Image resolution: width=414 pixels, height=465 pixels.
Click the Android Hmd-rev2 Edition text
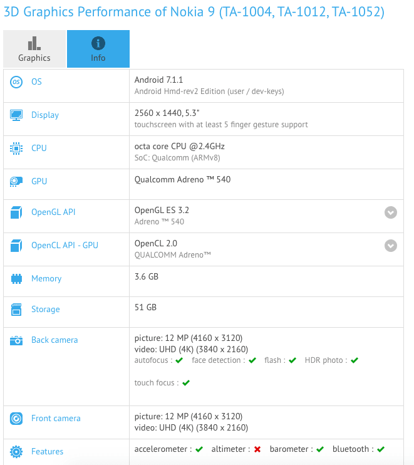pyautogui.click(x=209, y=91)
